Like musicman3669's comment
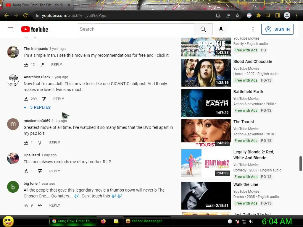 coord(26,143)
